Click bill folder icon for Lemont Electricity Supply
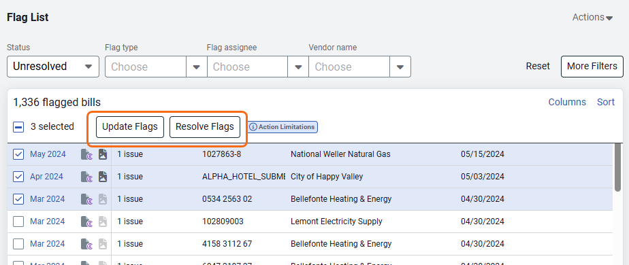 coord(86,222)
